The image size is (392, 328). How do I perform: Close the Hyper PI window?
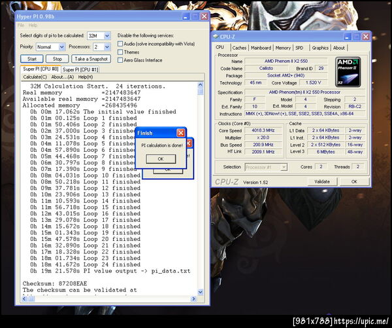coord(204,16)
